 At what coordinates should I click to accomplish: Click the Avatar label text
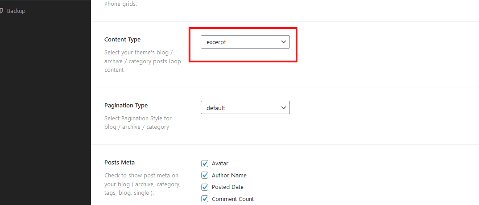tap(220, 164)
